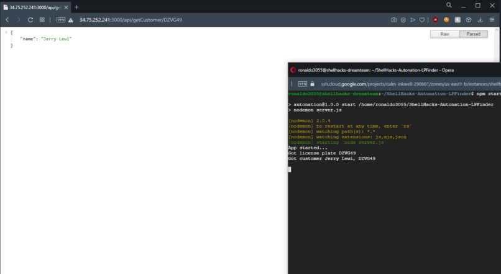The image size is (501, 274).
Task: Switch JSON view to Raw
Action: tap(445, 34)
